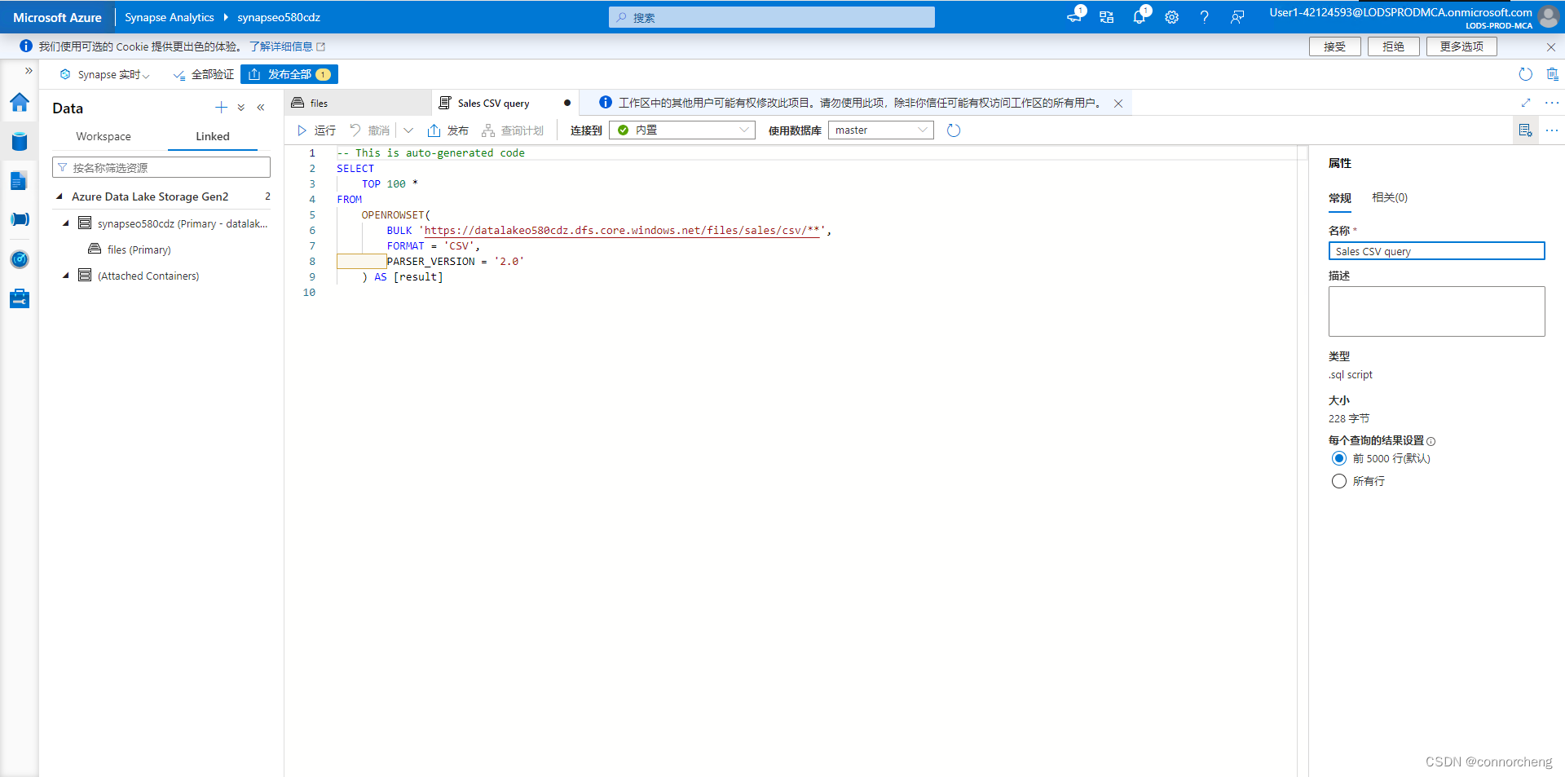Open the undo options dropdown arrow
The image size is (1565, 777).
pyautogui.click(x=408, y=130)
